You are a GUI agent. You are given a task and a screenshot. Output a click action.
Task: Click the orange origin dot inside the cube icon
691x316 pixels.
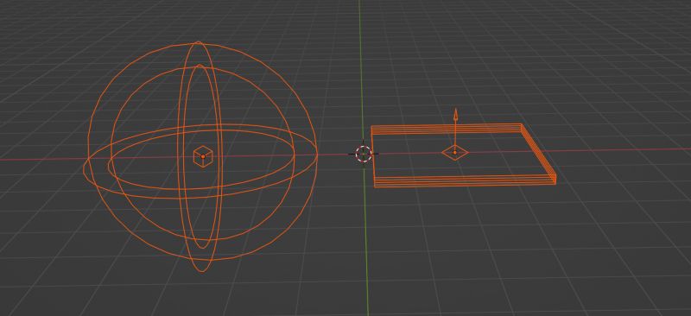click(x=203, y=156)
